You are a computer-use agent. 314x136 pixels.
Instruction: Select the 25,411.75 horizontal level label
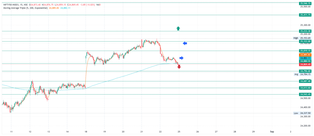coord(305,15)
